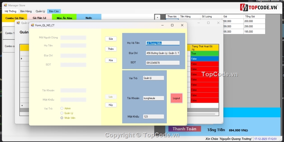284x142 pixels.
Task: Open the Báo Cáo menu
Action: [54, 11]
